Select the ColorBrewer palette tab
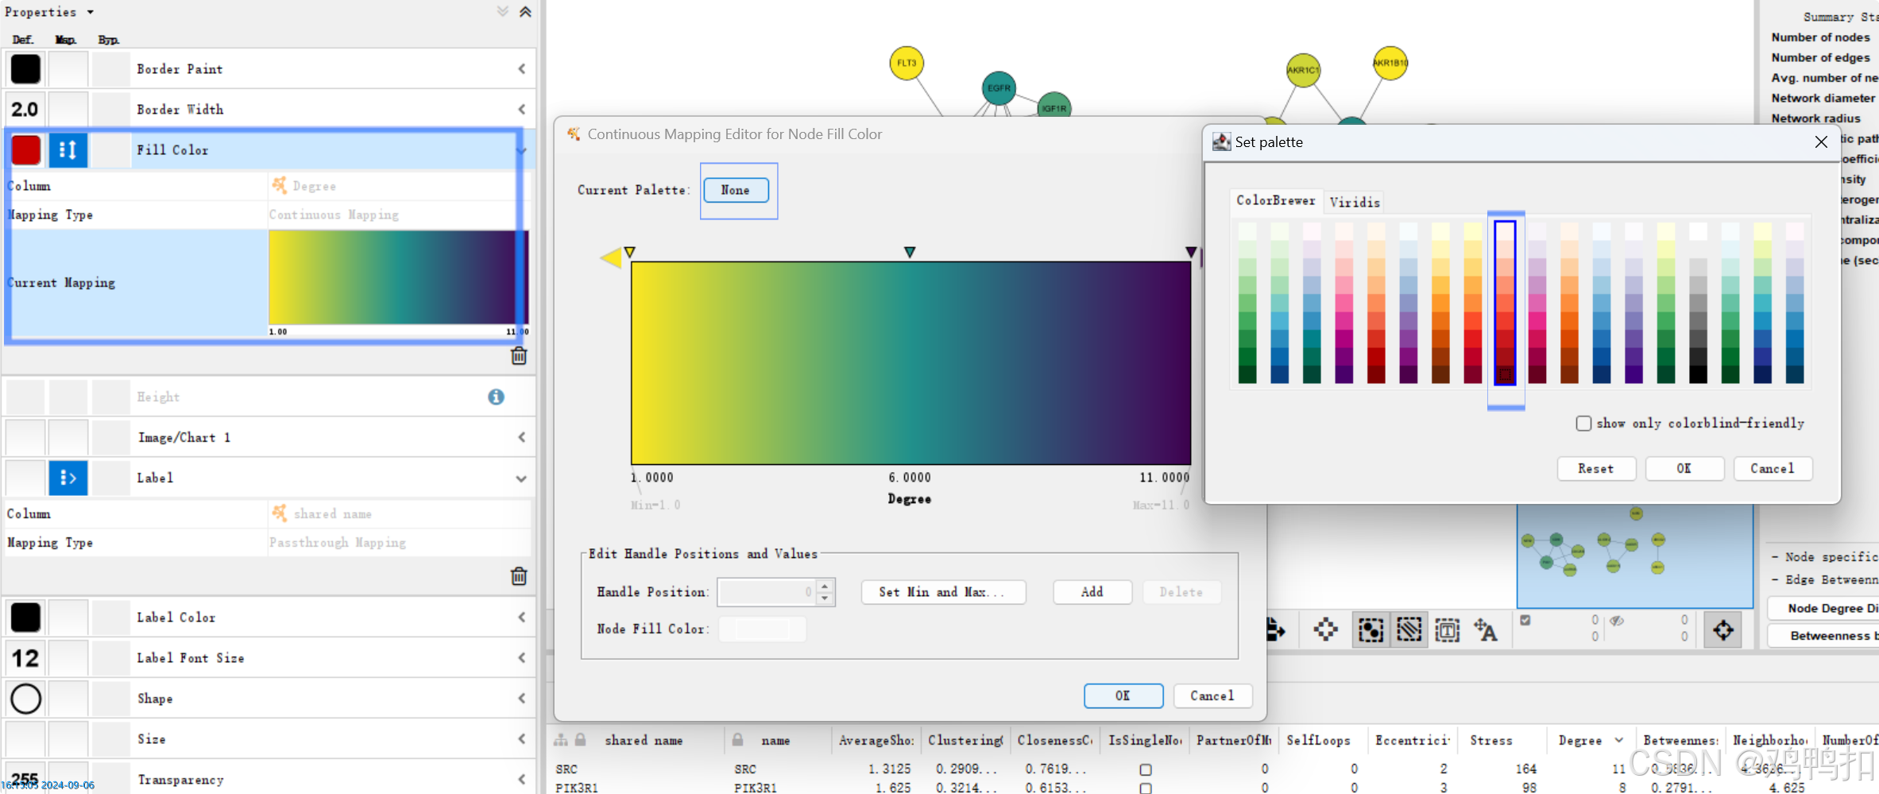 (x=1275, y=200)
